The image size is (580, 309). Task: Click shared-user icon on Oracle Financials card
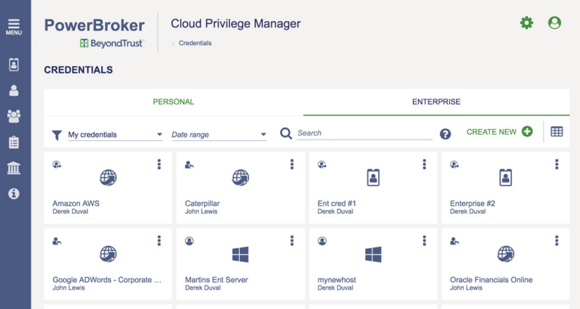point(454,241)
